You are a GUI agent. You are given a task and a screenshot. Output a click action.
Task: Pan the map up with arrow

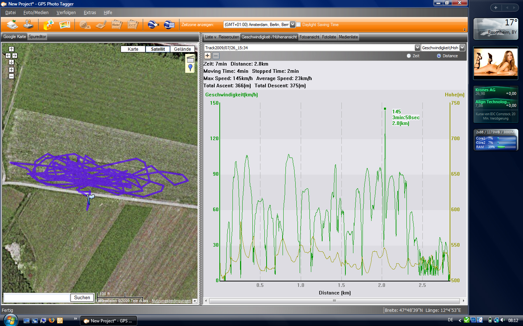11,49
